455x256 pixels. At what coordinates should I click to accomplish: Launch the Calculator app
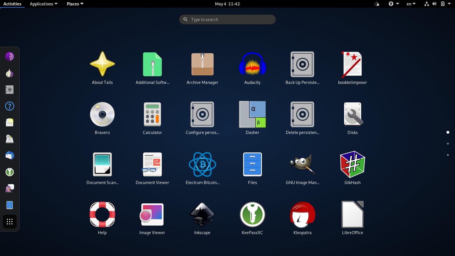pos(152,118)
